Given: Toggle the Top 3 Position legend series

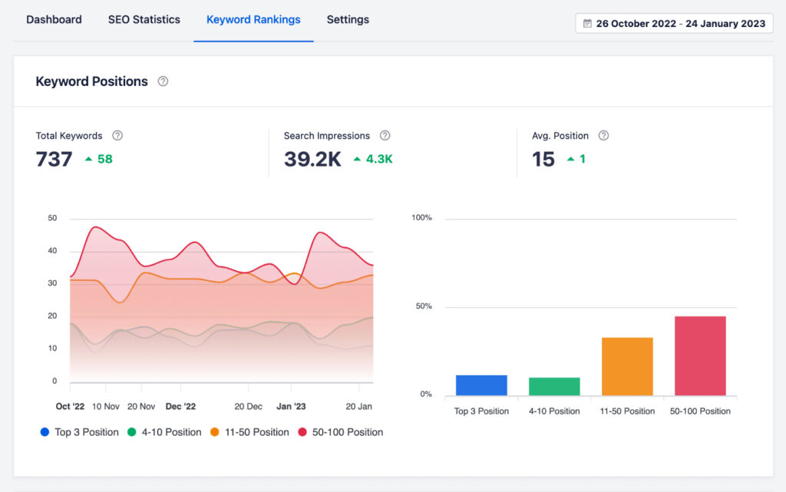Looking at the screenshot, I should [79, 432].
